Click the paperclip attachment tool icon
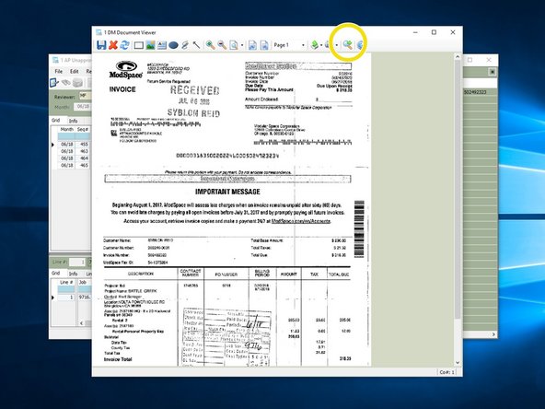The width and height of the screenshot is (545, 409). point(185,45)
